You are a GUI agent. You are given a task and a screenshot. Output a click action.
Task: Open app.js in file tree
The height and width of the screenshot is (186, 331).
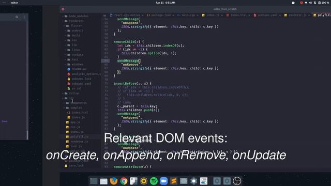(x=75, y=122)
